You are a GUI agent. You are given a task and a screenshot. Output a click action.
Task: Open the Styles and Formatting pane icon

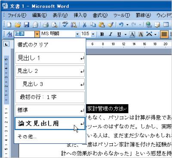(x=9, y=34)
